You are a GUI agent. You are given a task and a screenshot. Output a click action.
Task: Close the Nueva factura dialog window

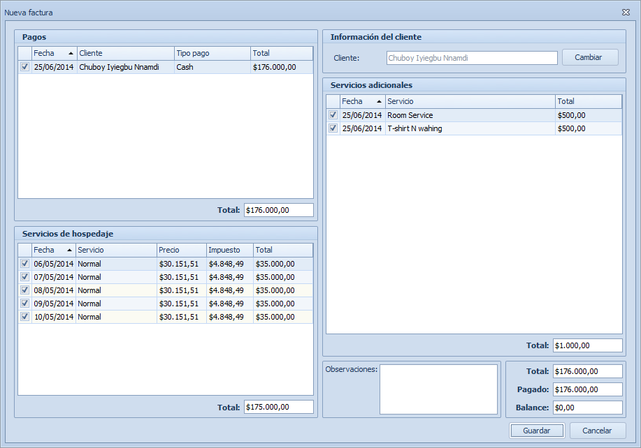click(626, 13)
